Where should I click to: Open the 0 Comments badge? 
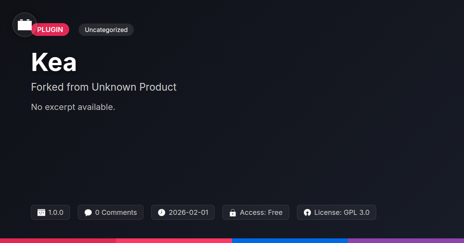point(111,213)
